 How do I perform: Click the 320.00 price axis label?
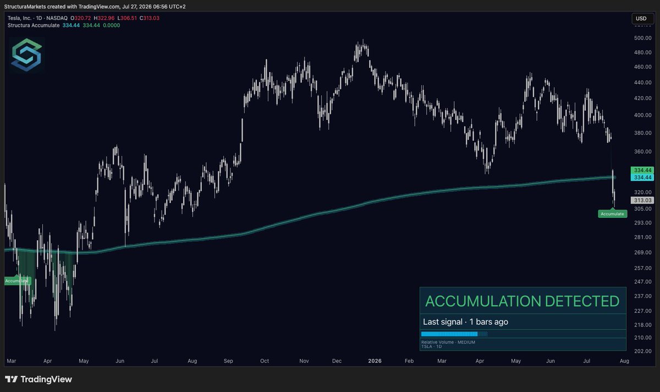pyautogui.click(x=642, y=192)
